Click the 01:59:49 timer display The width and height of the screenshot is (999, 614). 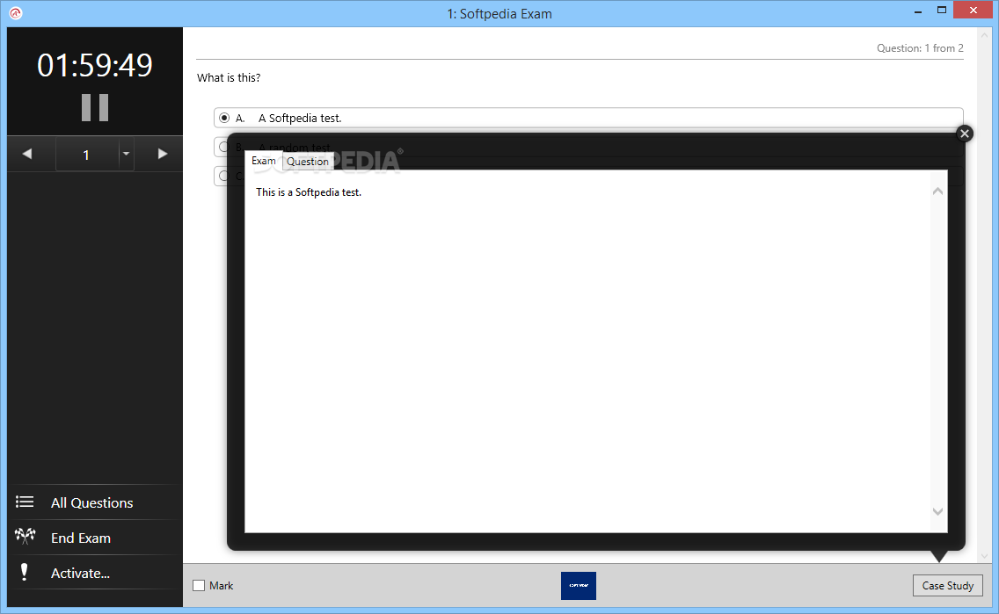[x=95, y=65]
